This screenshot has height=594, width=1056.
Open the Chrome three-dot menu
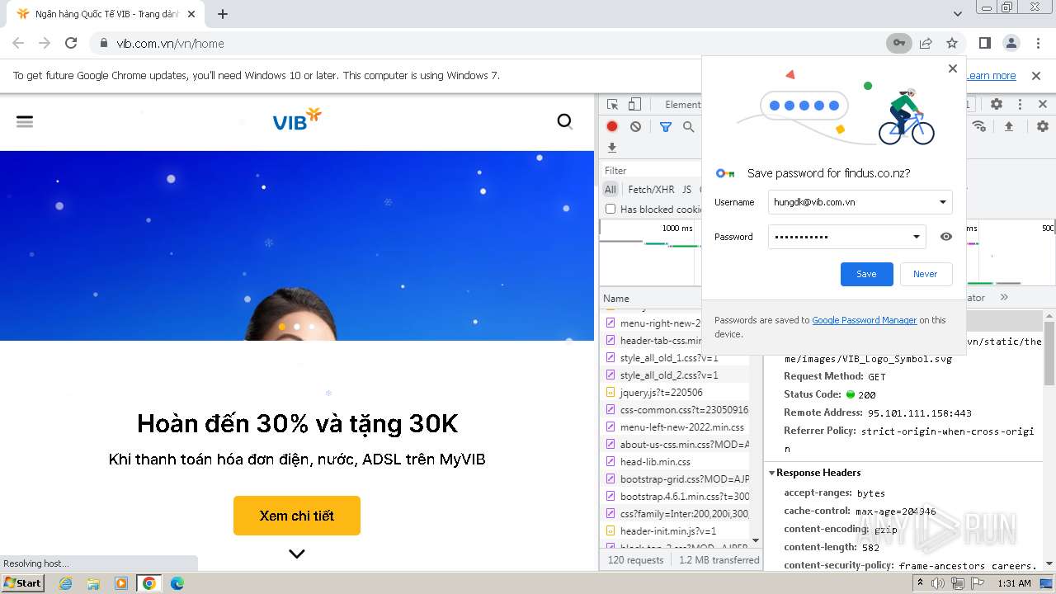tap(1037, 43)
